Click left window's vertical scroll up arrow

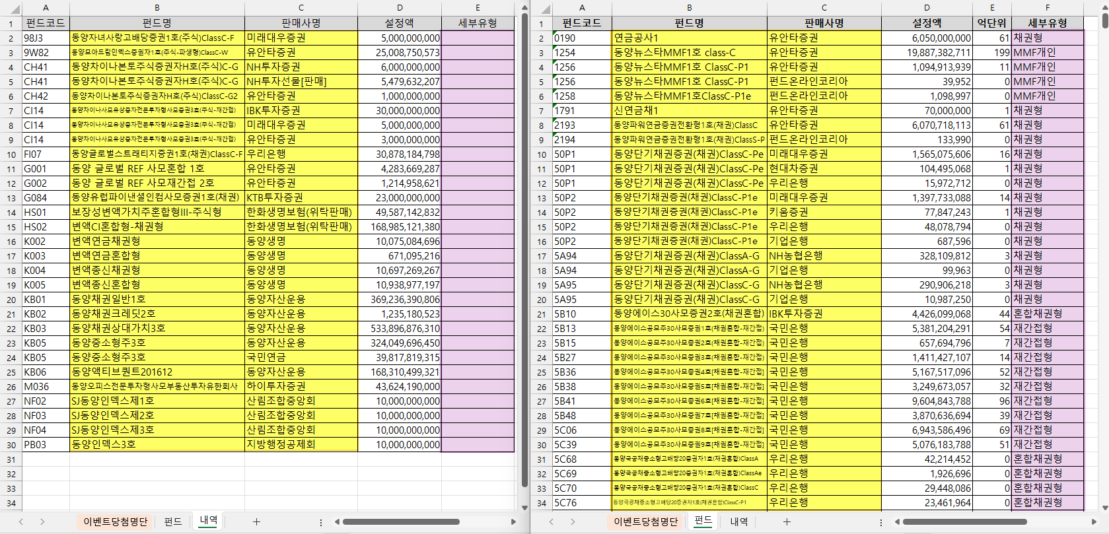524,8
